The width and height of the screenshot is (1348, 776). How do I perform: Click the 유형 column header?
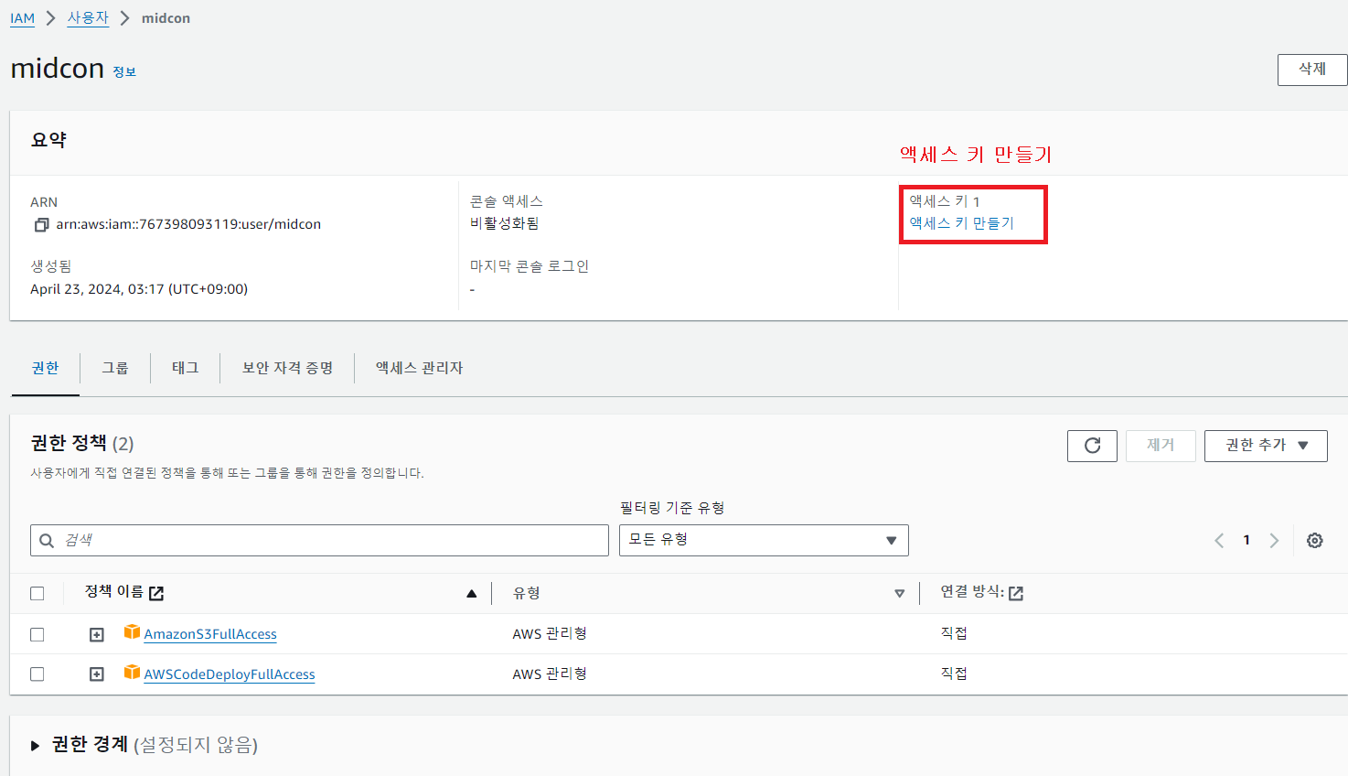coord(526,593)
